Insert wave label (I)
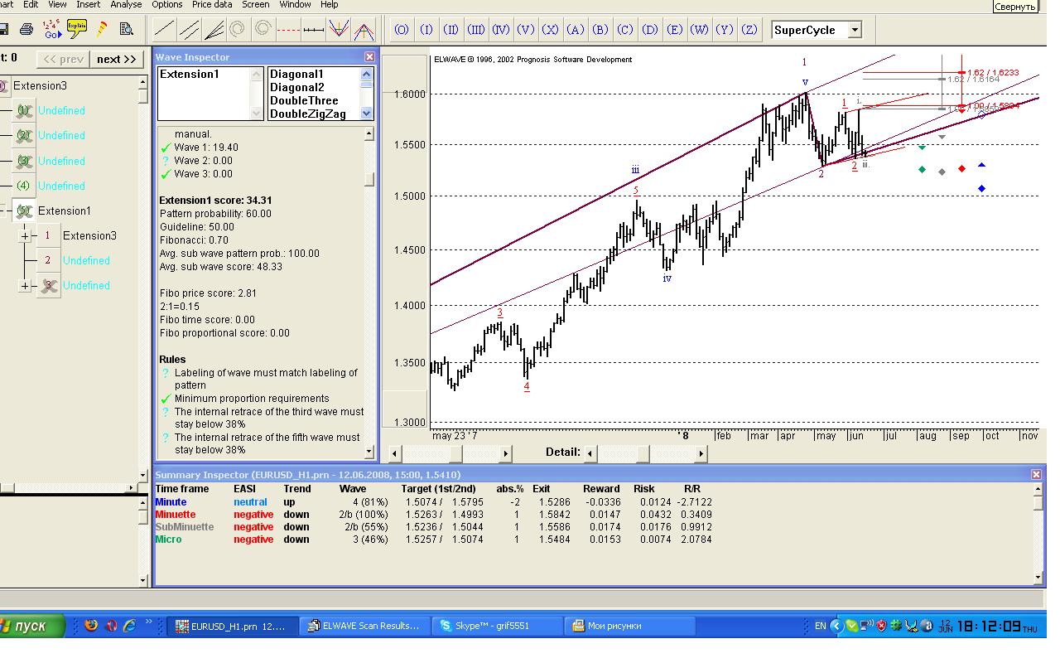The height and width of the screenshot is (663, 1060). (426, 30)
